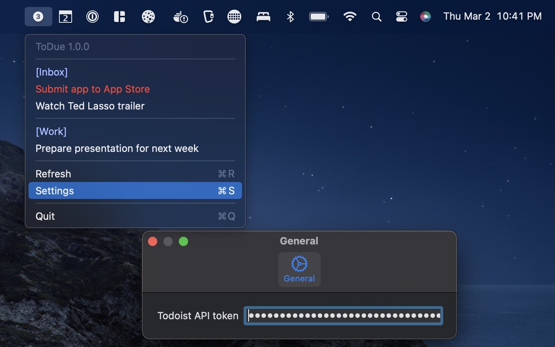Close the General settings window
Screen dimensions: 555x347
tap(153, 241)
